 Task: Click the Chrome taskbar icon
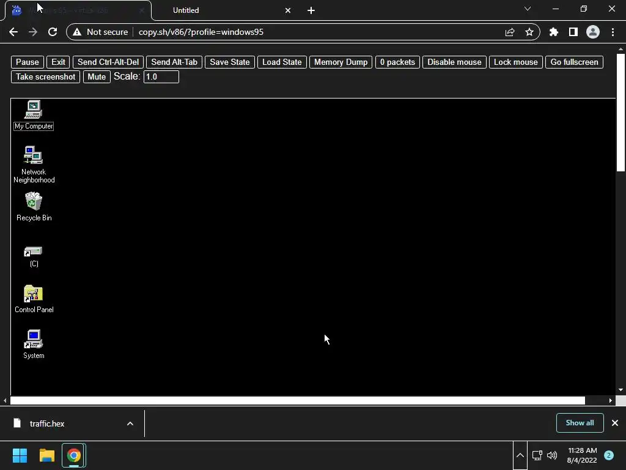pos(74,455)
